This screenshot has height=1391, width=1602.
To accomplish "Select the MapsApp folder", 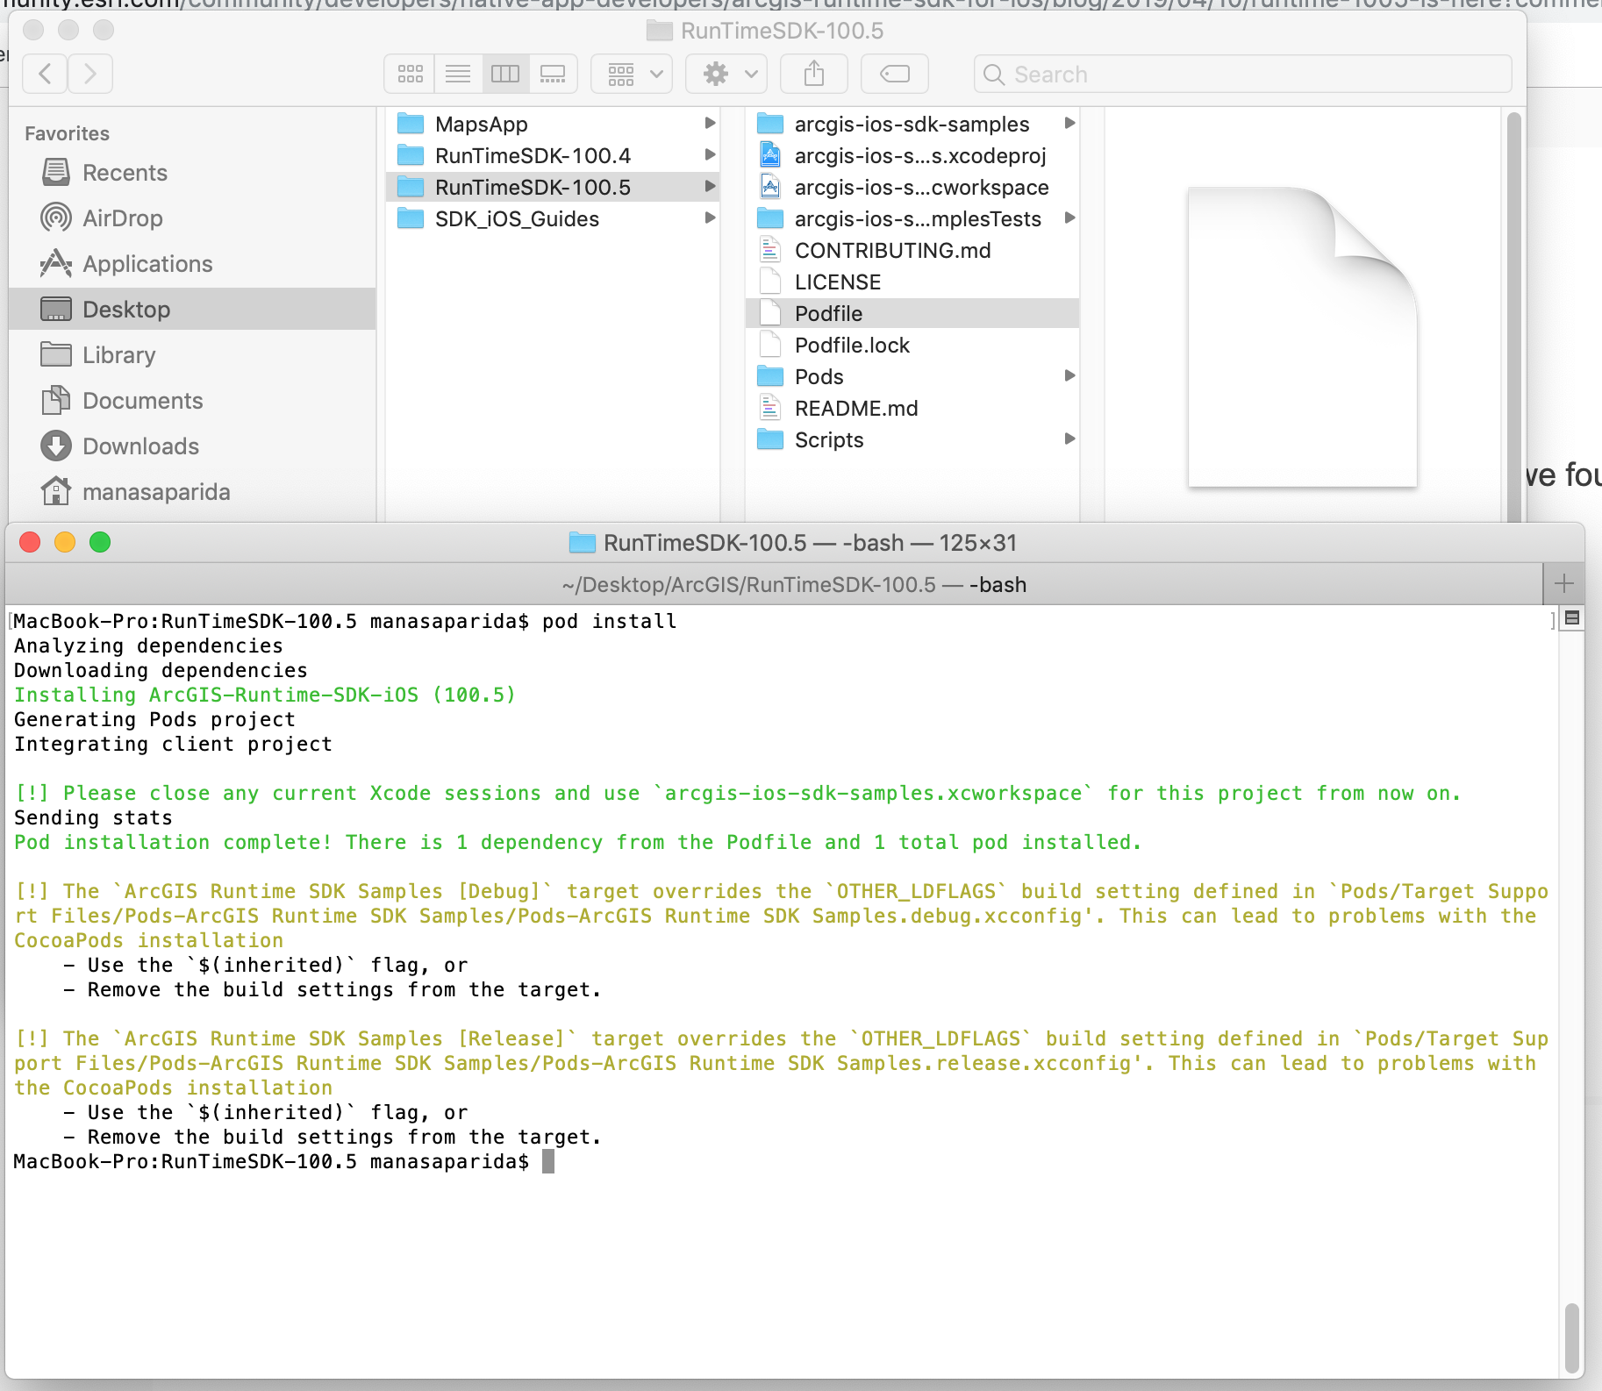I will (x=553, y=124).
